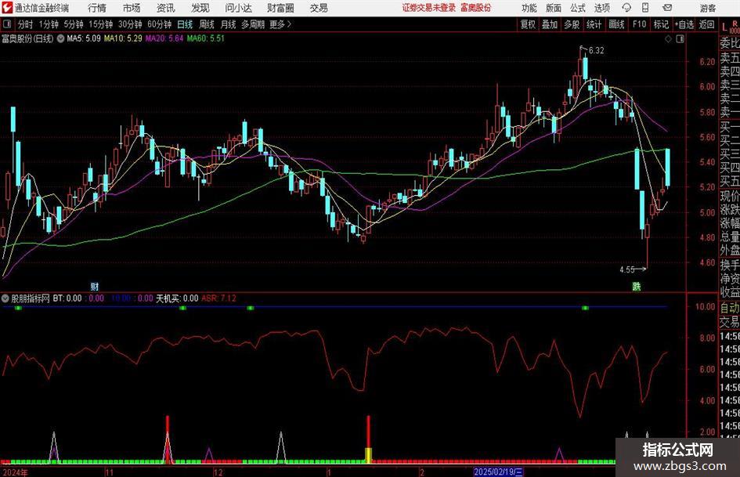Expand the 更多 periods chevron
Screen dimensions: 740x477
click(x=281, y=24)
